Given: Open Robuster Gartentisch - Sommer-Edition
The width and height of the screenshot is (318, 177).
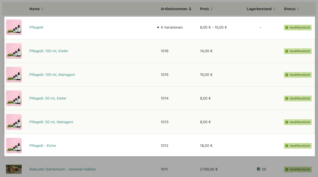Looking at the screenshot, I should (x=63, y=169).
